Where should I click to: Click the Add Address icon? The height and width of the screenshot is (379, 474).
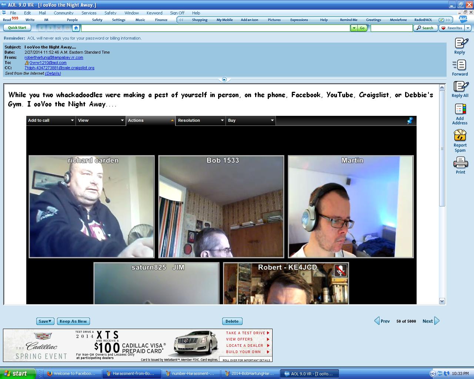[x=460, y=109]
